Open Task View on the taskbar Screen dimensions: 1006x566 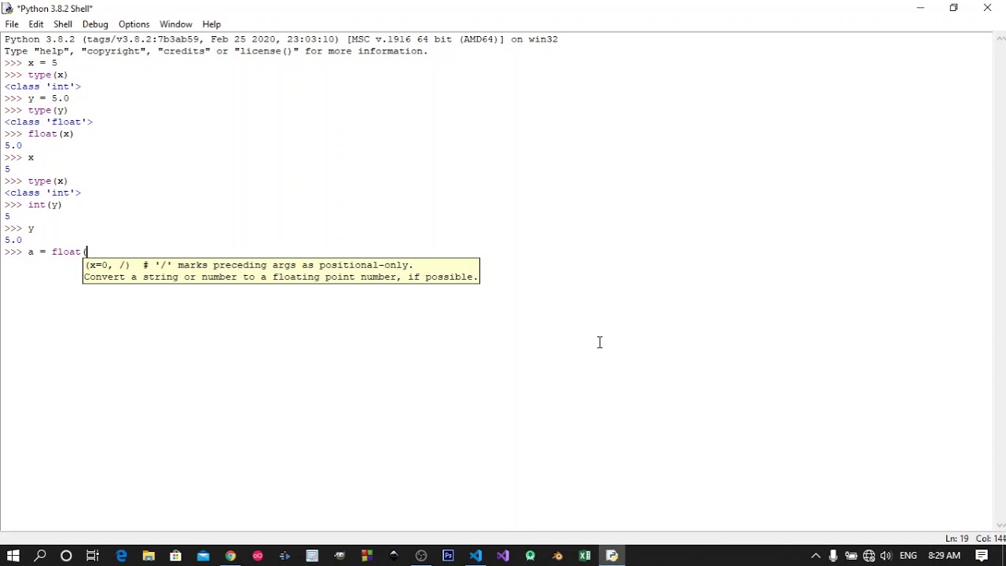(x=93, y=556)
